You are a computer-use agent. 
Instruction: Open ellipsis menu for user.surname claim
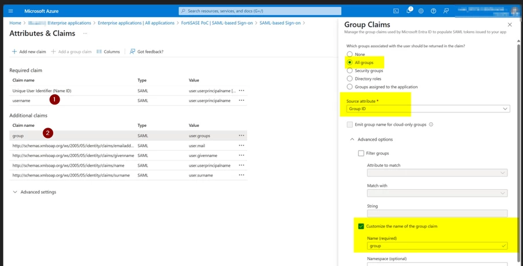click(241, 175)
